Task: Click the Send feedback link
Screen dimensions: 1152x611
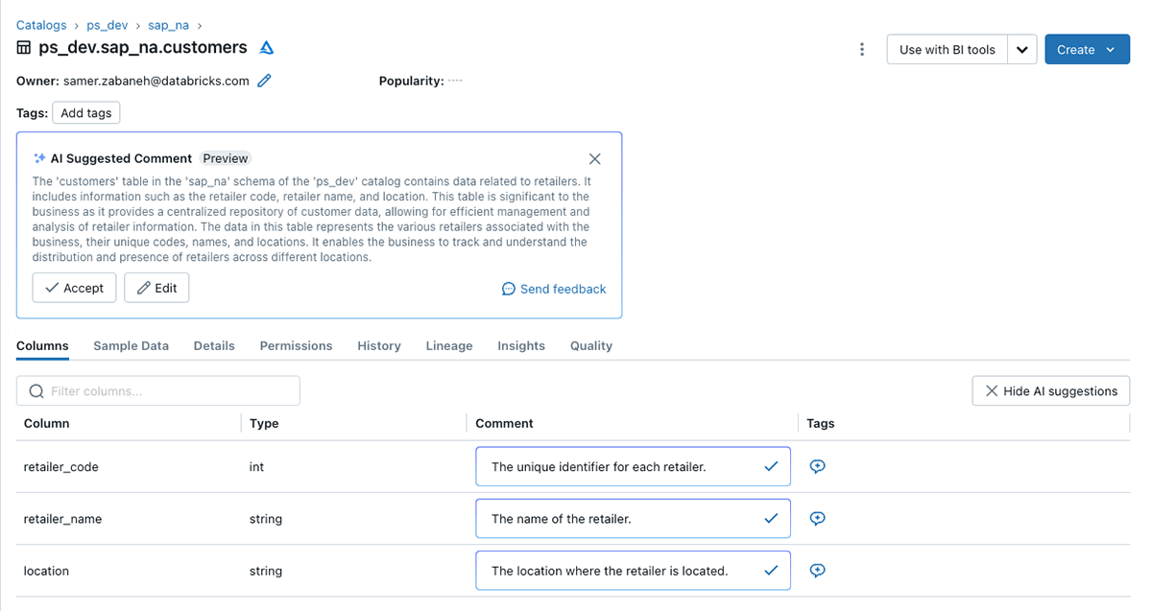Action: point(554,289)
